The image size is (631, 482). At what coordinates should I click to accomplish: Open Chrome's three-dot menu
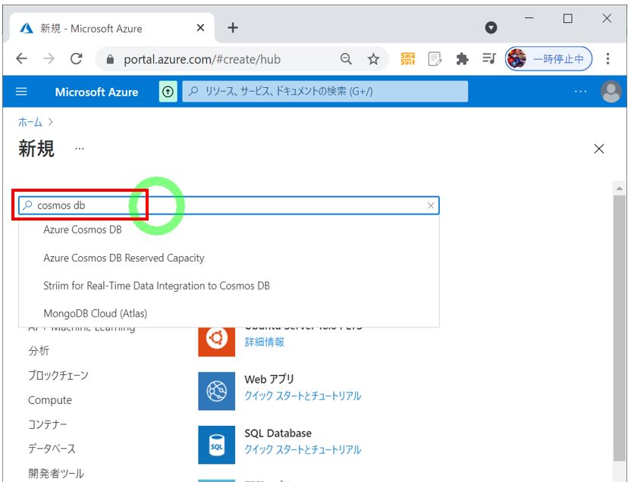(x=607, y=58)
